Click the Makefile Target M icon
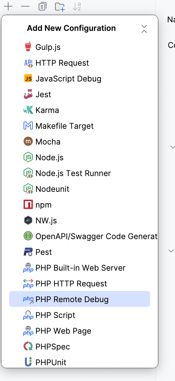Screen dimensions: 175x381 (x=28, y=125)
